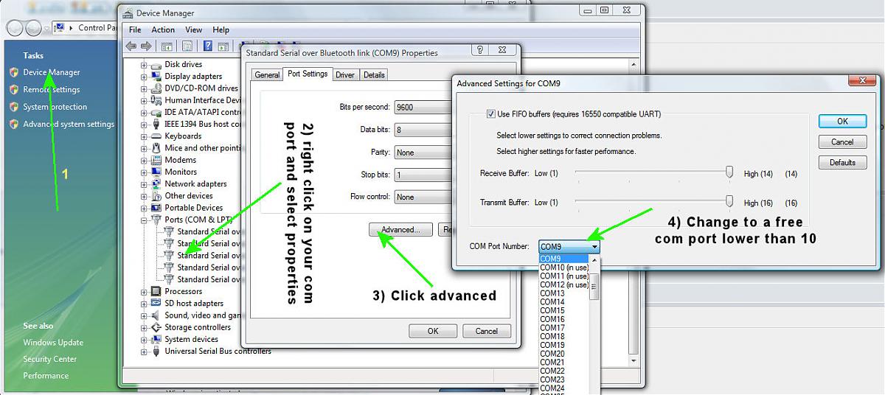
Task: Click the DVD/CD-ROM drives icon
Action: coord(156,88)
